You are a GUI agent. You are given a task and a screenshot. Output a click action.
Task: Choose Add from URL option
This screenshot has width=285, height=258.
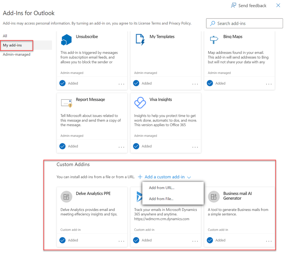tap(162, 188)
